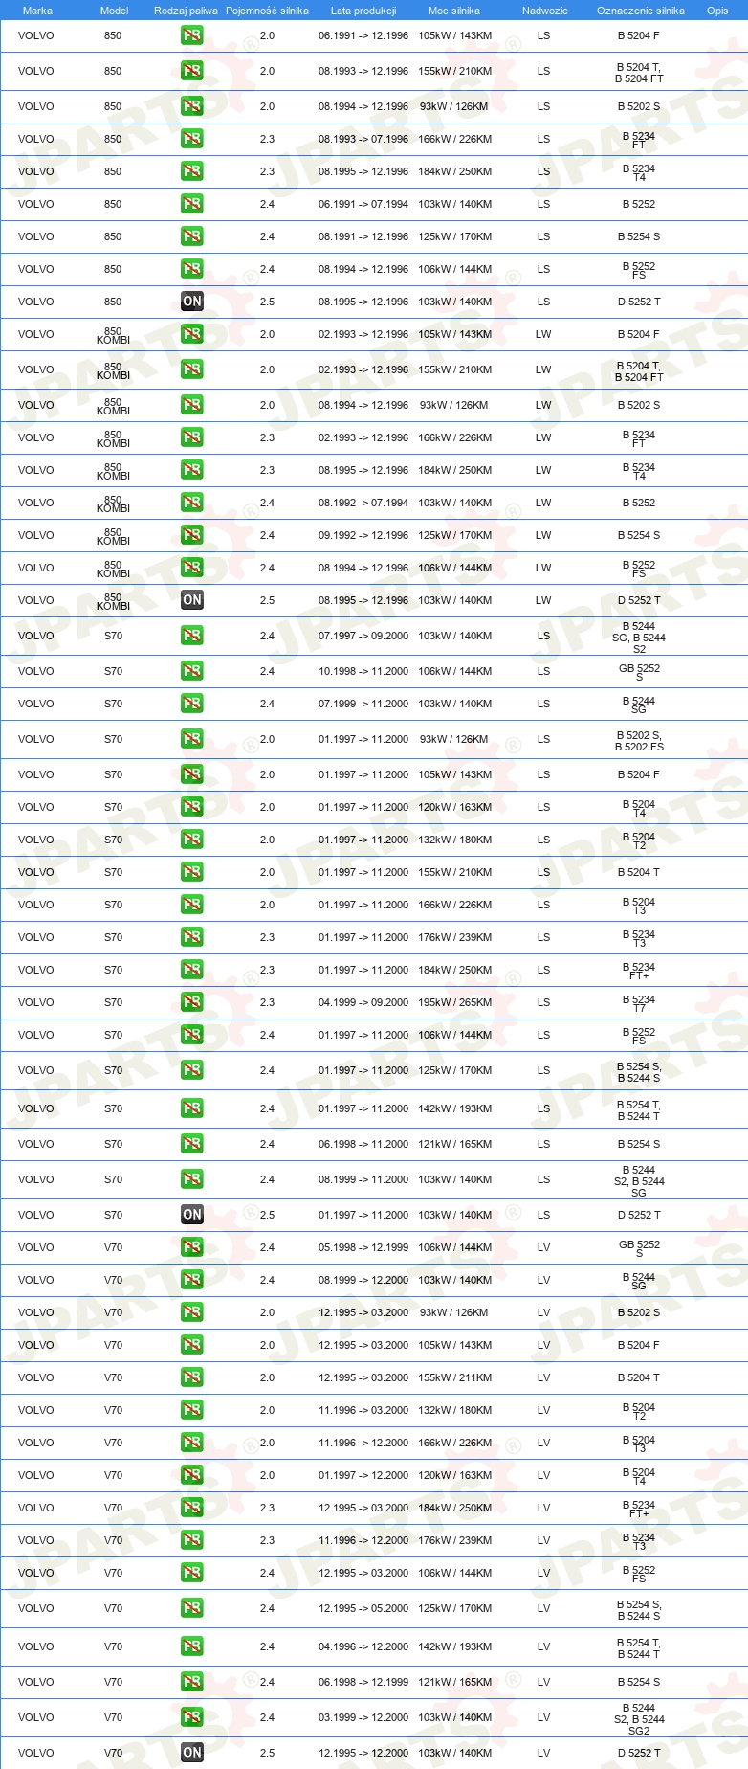Click petrol icon in V70 03.1999 -> 12.2000 row
This screenshot has width=748, height=1769.
point(192,1717)
